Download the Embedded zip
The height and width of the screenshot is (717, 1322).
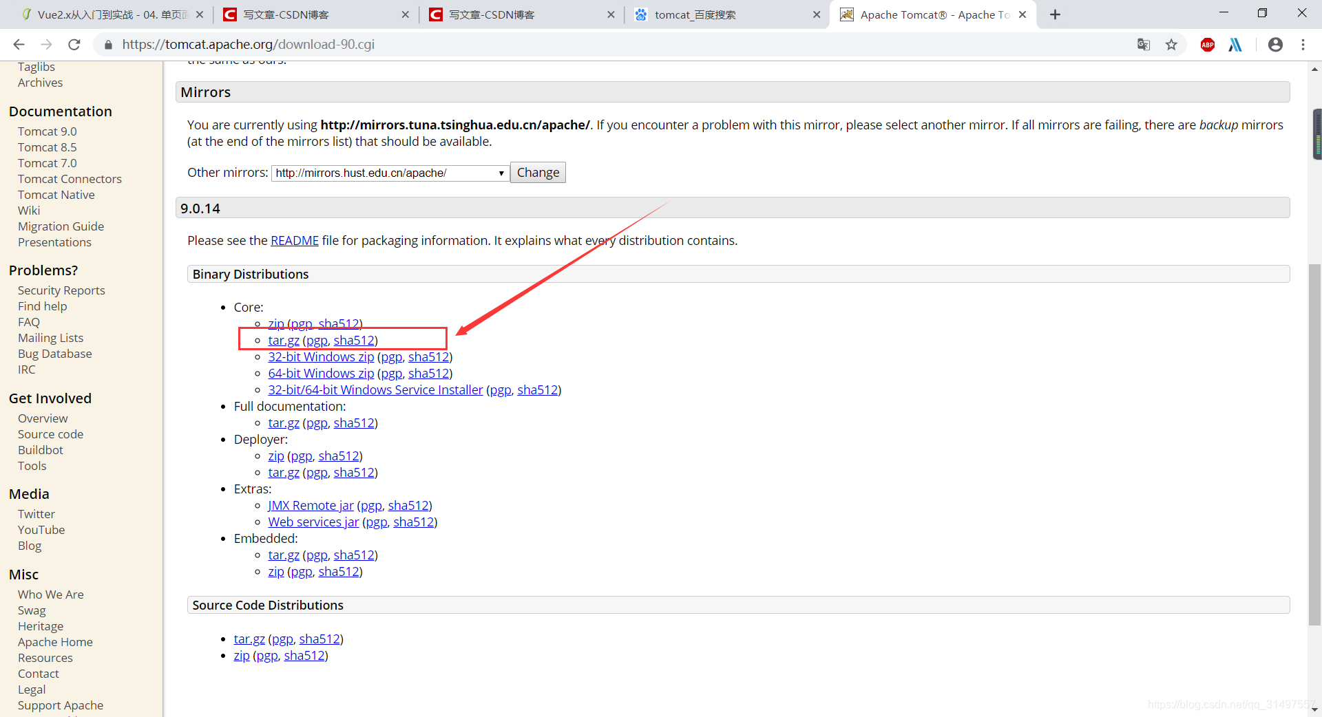point(276,572)
